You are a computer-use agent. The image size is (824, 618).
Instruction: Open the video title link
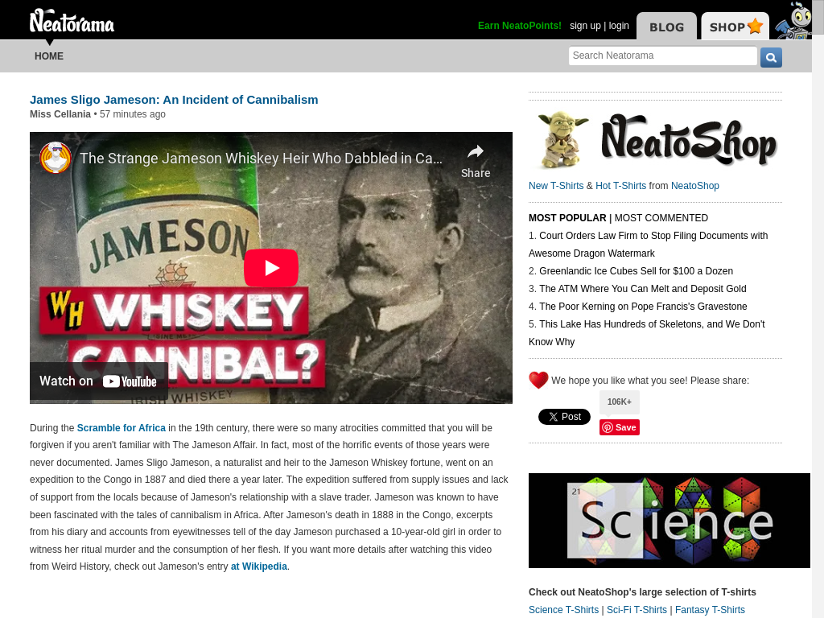262,159
